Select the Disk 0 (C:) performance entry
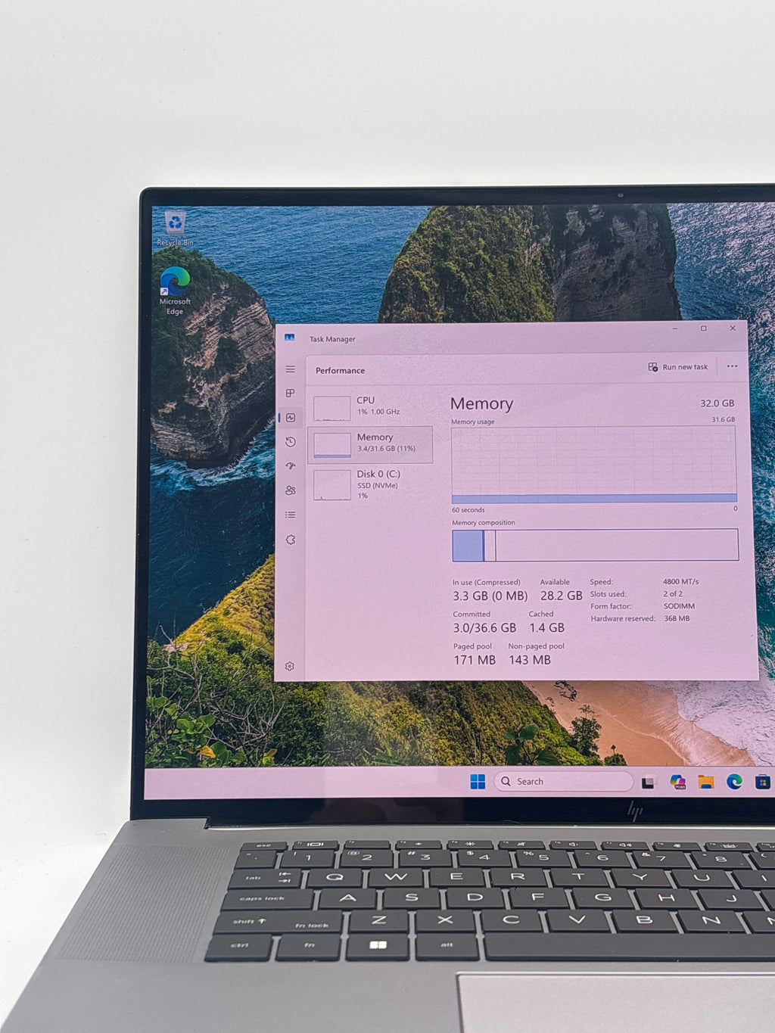 [x=370, y=484]
